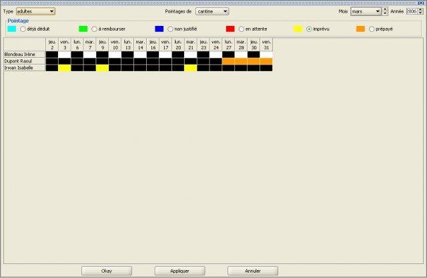This screenshot has height=278, width=427.
Task: Click the 'mar. 7' column header
Action: (x=90, y=45)
